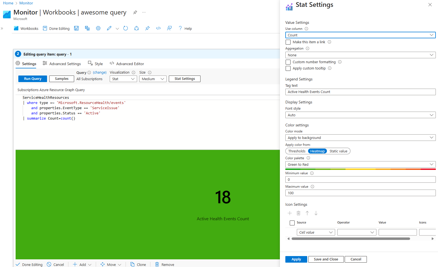The width and height of the screenshot is (438, 267).
Task: Expand the chevron next to the pencil icon
Action: [x=117, y=28]
